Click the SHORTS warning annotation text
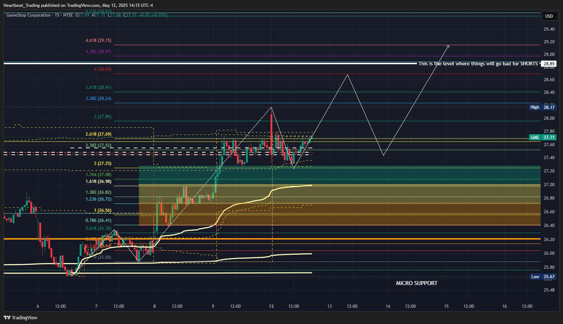563x324 pixels. tap(478, 64)
